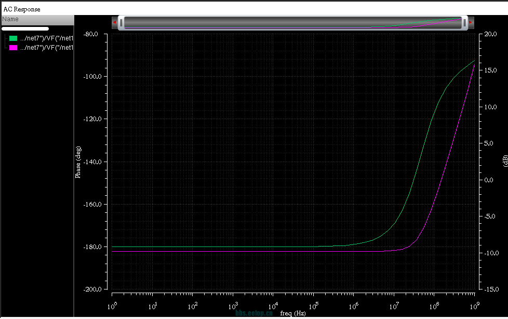The image size is (508, 319).
Task: Click the 10.0 dB axis value
Action: tap(490, 107)
